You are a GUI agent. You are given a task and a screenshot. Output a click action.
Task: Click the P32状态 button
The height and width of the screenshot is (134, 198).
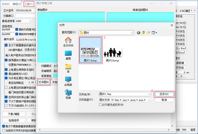181,31
